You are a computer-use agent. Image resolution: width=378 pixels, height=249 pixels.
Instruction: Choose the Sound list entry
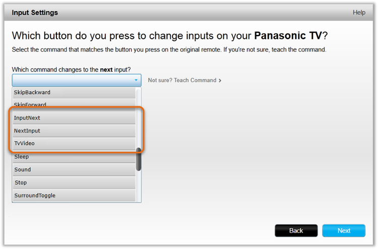coord(74,169)
